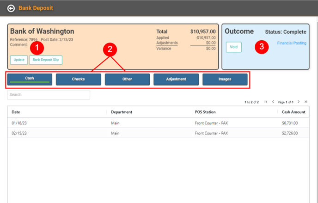The height and width of the screenshot is (203, 318).
Task: Open the Bank Deposit Slip
Action: (45, 60)
